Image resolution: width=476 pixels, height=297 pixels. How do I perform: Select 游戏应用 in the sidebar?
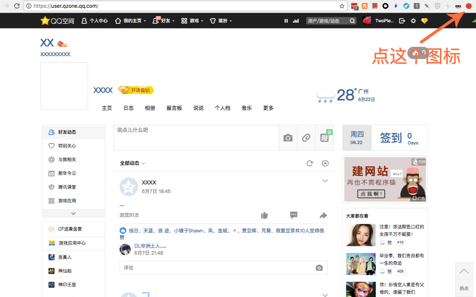(x=73, y=201)
